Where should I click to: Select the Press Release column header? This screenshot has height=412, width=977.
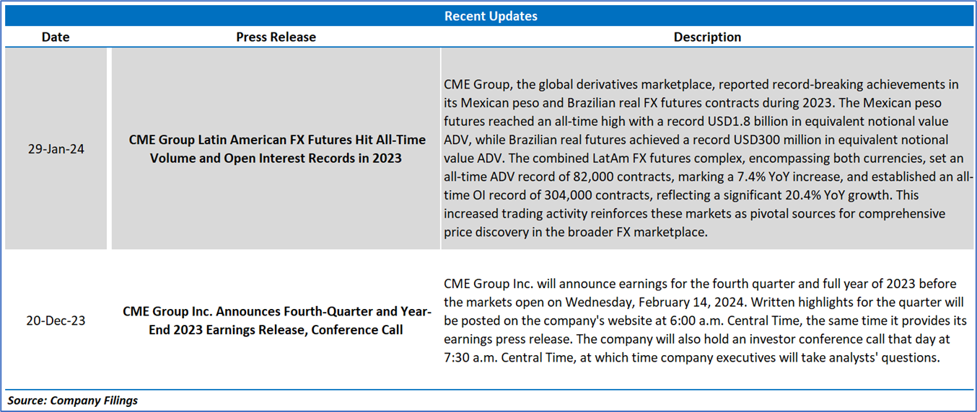tap(276, 37)
